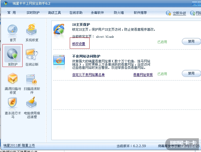Open the 高级工具 tab
This screenshot has width=201, height=152.
[54, 13]
